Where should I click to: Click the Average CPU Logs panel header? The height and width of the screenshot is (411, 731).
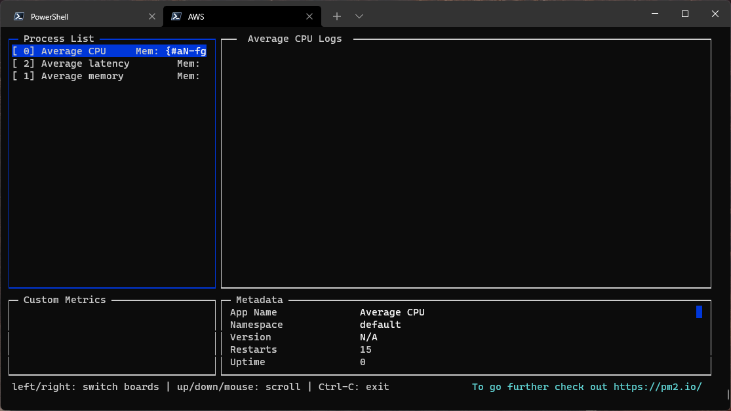pos(294,39)
